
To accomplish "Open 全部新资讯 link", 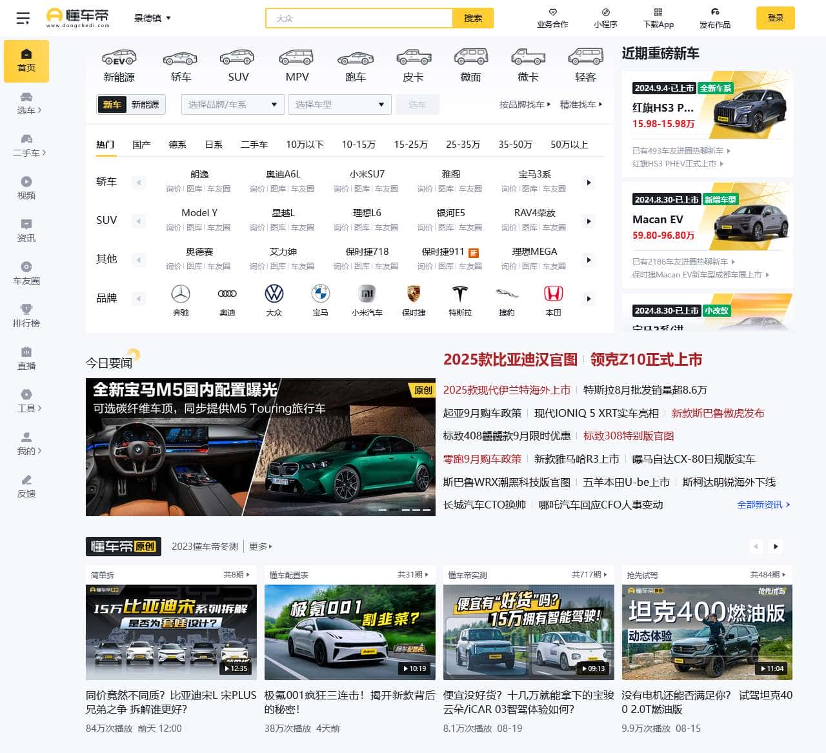I will click(763, 505).
